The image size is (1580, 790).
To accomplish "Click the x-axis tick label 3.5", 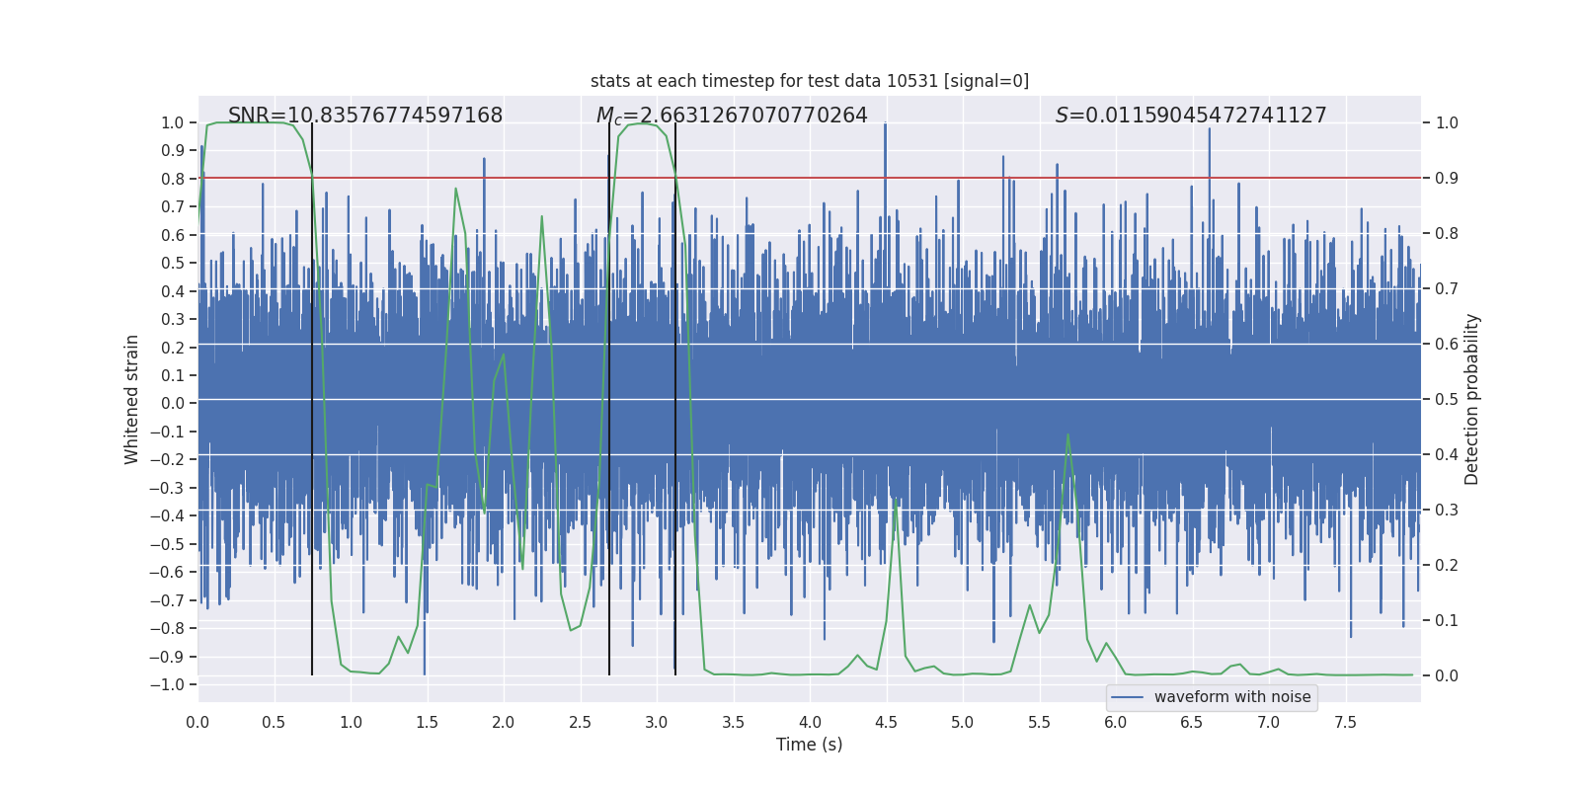I will coord(733,722).
